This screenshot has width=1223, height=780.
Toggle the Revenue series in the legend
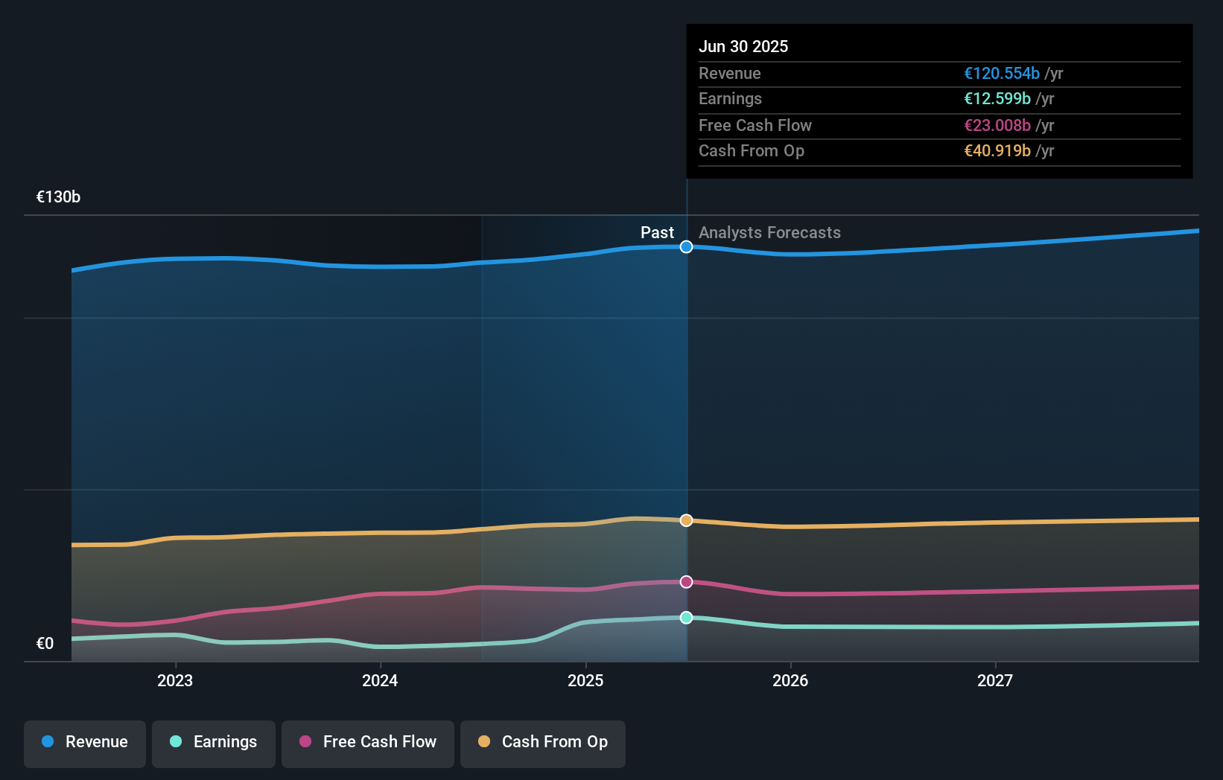pos(84,742)
